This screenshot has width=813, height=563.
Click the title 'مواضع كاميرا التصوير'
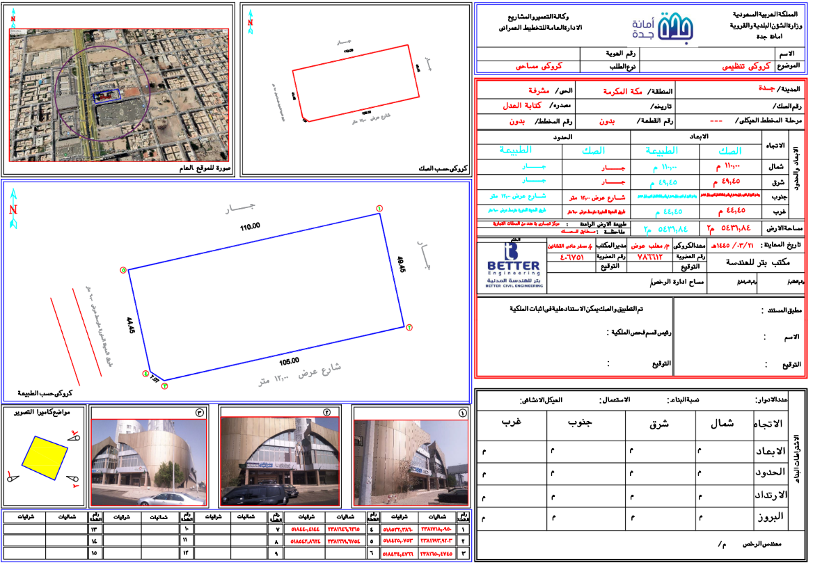42,412
